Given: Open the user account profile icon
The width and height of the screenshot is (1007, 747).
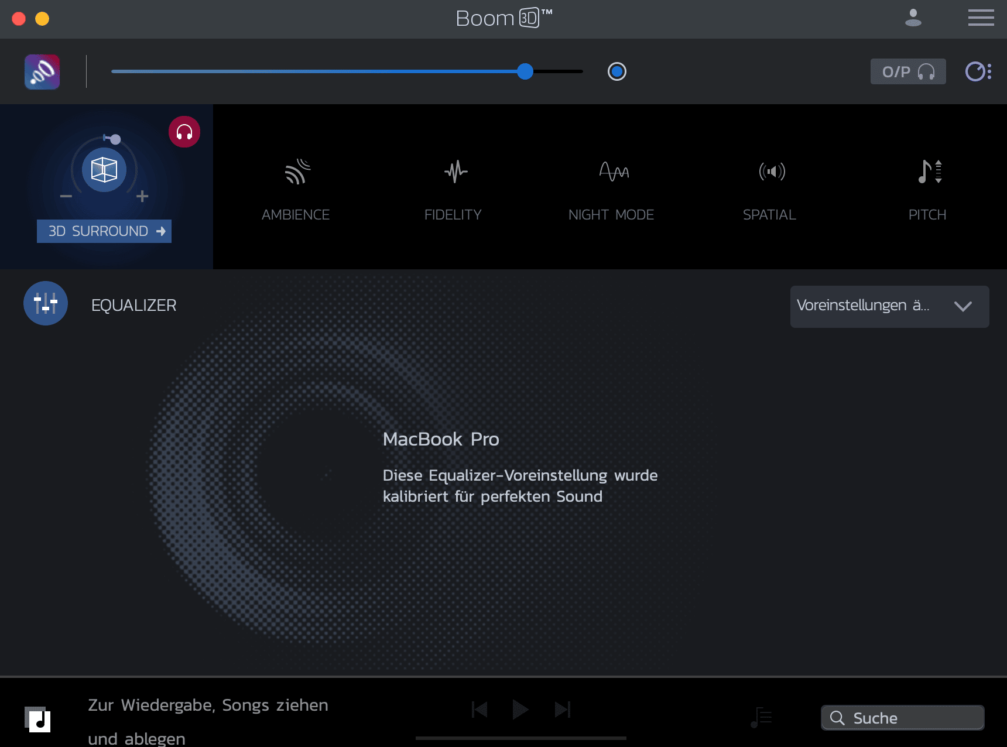Looking at the screenshot, I should [x=913, y=18].
